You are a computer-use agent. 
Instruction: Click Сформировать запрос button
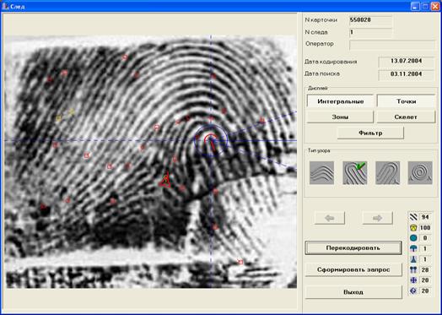tap(353, 269)
